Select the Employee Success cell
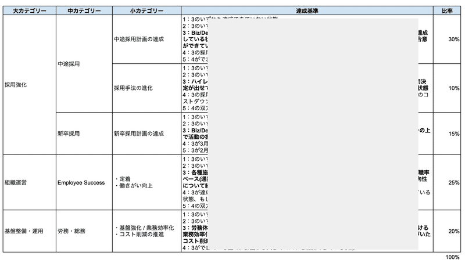Viewport: 465px width, 263px height. coord(84,182)
